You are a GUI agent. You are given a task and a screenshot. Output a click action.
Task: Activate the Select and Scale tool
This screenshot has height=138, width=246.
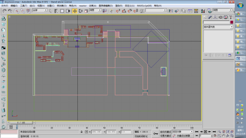[x=86, y=11]
